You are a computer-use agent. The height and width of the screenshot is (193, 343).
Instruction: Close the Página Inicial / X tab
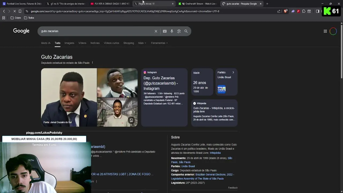[x=173, y=4]
